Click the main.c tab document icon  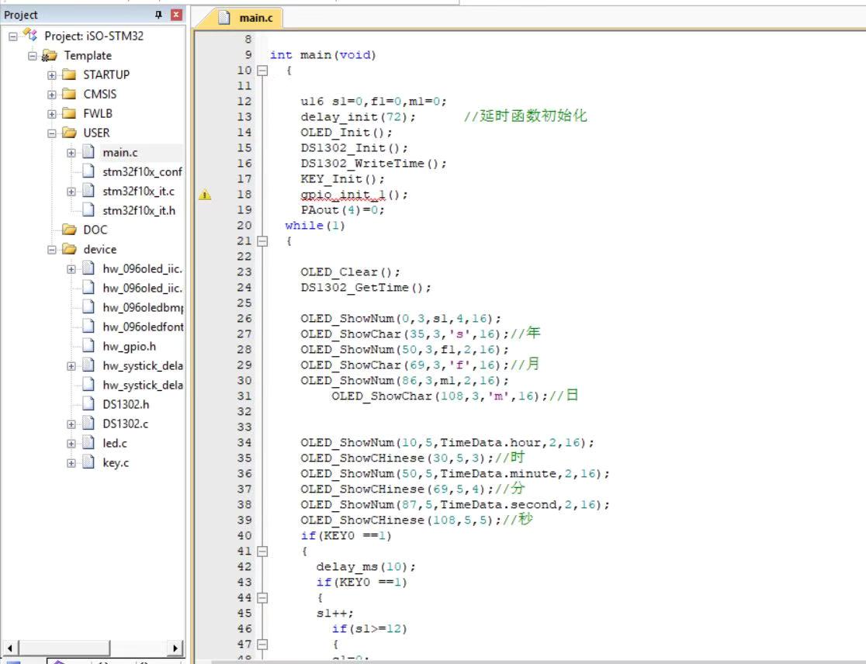coord(223,18)
